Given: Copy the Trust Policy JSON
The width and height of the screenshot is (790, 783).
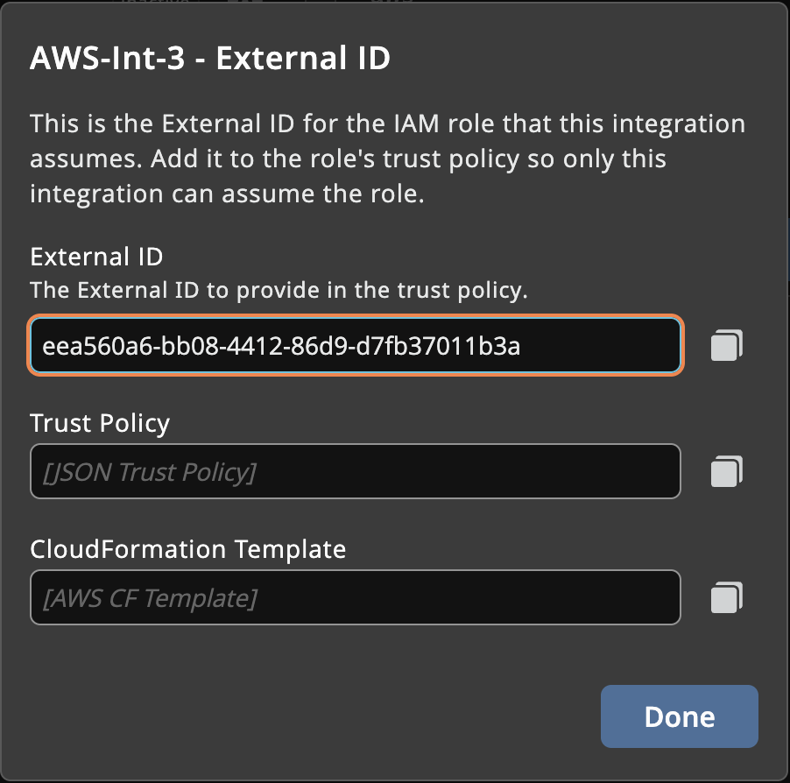Looking at the screenshot, I should [727, 471].
